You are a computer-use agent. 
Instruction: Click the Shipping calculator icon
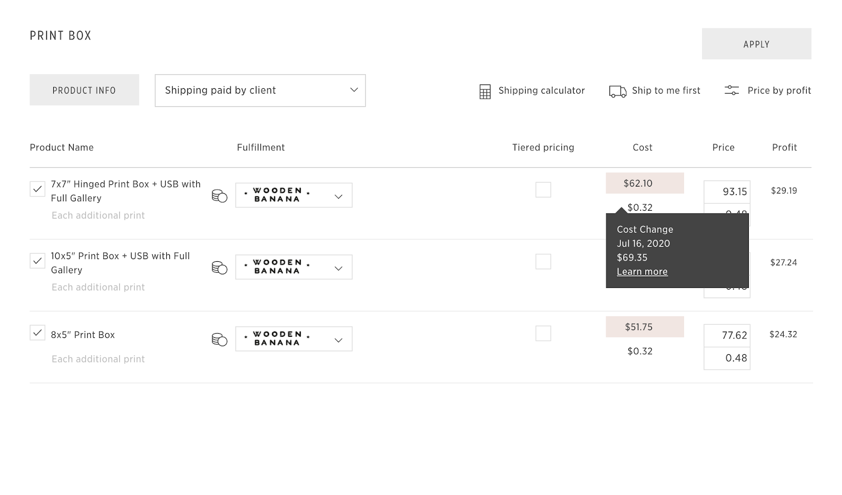(485, 91)
